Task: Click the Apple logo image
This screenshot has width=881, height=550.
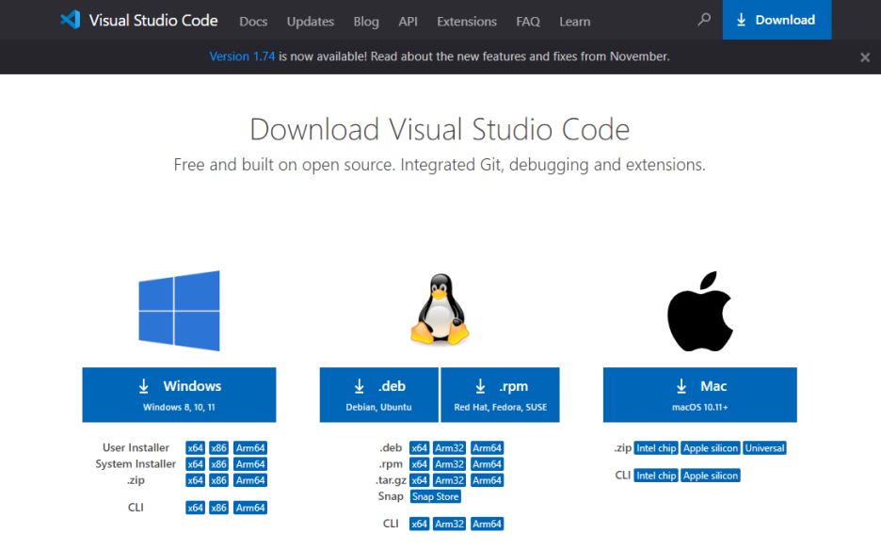Action: tap(700, 311)
